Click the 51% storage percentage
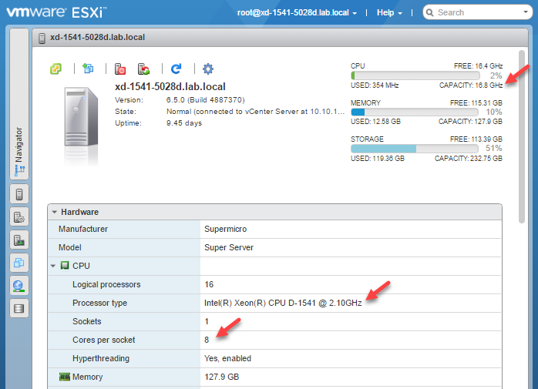Viewport: 538px width, 389px height. pos(494,148)
